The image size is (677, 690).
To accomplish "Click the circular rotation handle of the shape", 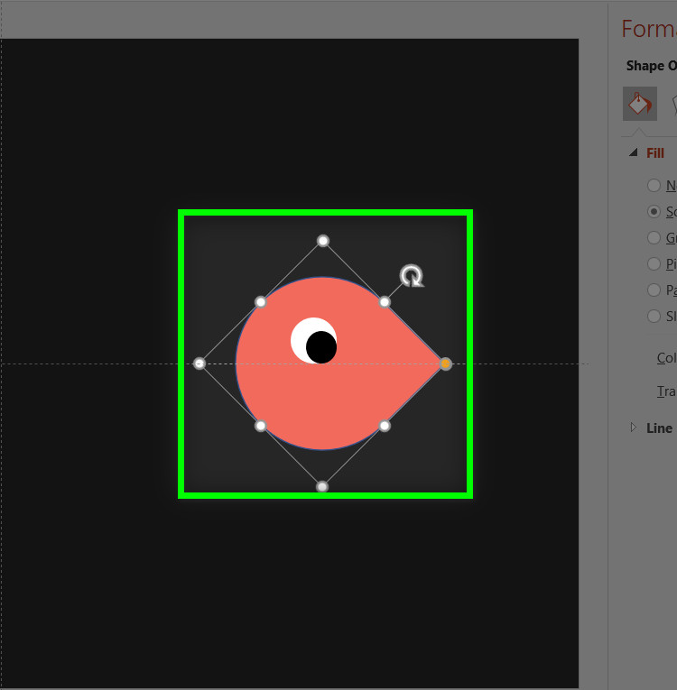I will (412, 276).
